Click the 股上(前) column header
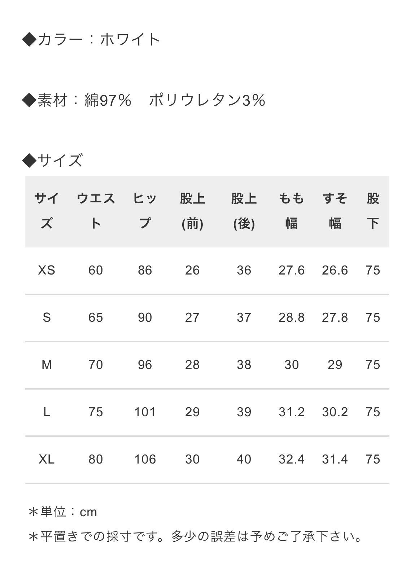Image resolution: width=415 pixels, height=575 pixels. coord(192,211)
